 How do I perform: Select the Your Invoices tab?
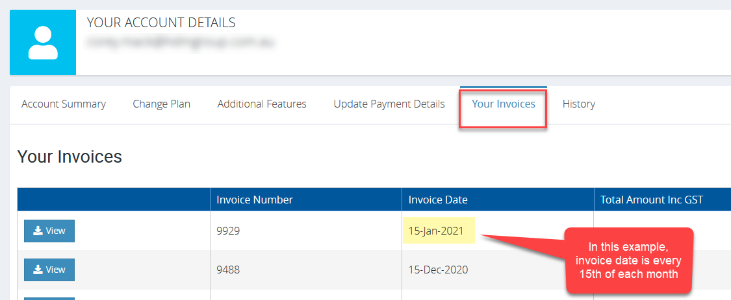(504, 104)
